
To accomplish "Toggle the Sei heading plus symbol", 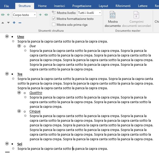I will [7, 144].
